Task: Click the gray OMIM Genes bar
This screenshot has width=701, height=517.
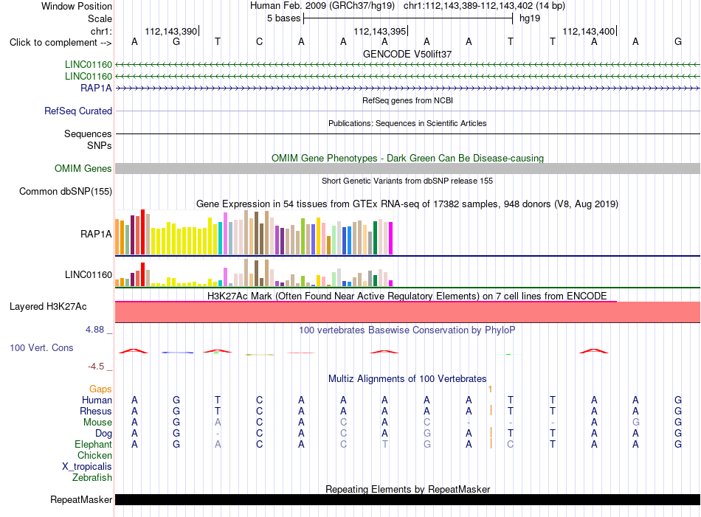Action: click(407, 168)
